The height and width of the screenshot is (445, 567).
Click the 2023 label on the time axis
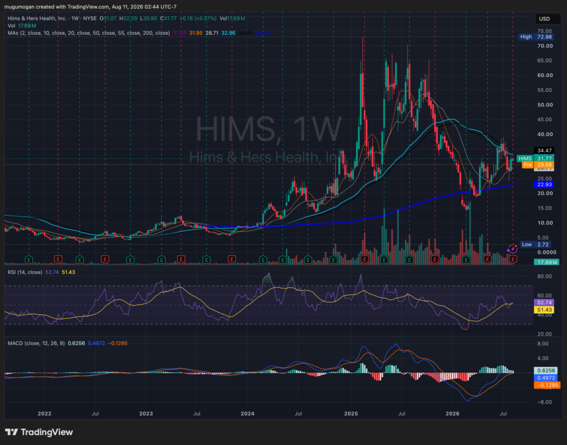pos(146,413)
